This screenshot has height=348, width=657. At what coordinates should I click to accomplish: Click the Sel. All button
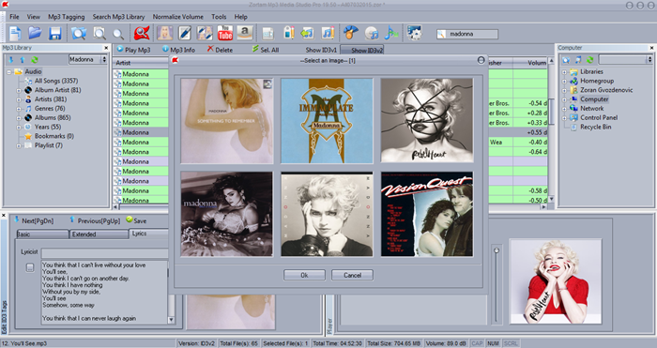pyautogui.click(x=266, y=50)
